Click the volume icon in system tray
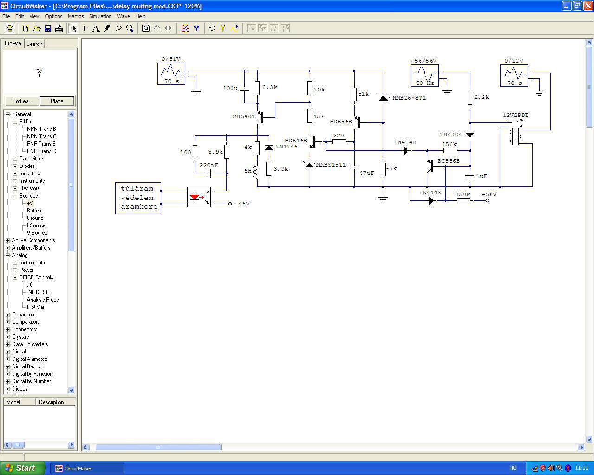 point(551,468)
